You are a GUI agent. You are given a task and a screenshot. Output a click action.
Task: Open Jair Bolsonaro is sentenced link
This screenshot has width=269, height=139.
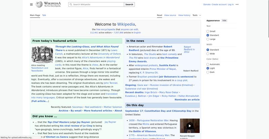(176, 77)
